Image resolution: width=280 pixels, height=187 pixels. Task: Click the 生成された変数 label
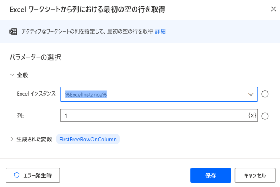point(34,139)
